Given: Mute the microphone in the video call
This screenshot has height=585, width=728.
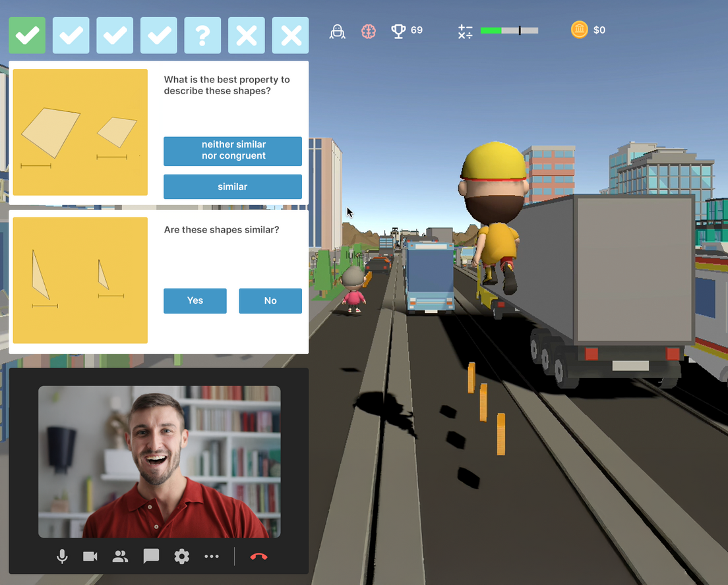Looking at the screenshot, I should 62,557.
